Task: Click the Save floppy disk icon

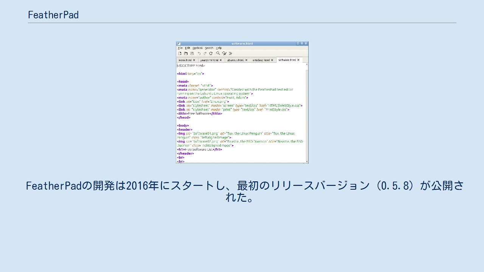Action: pos(192,54)
